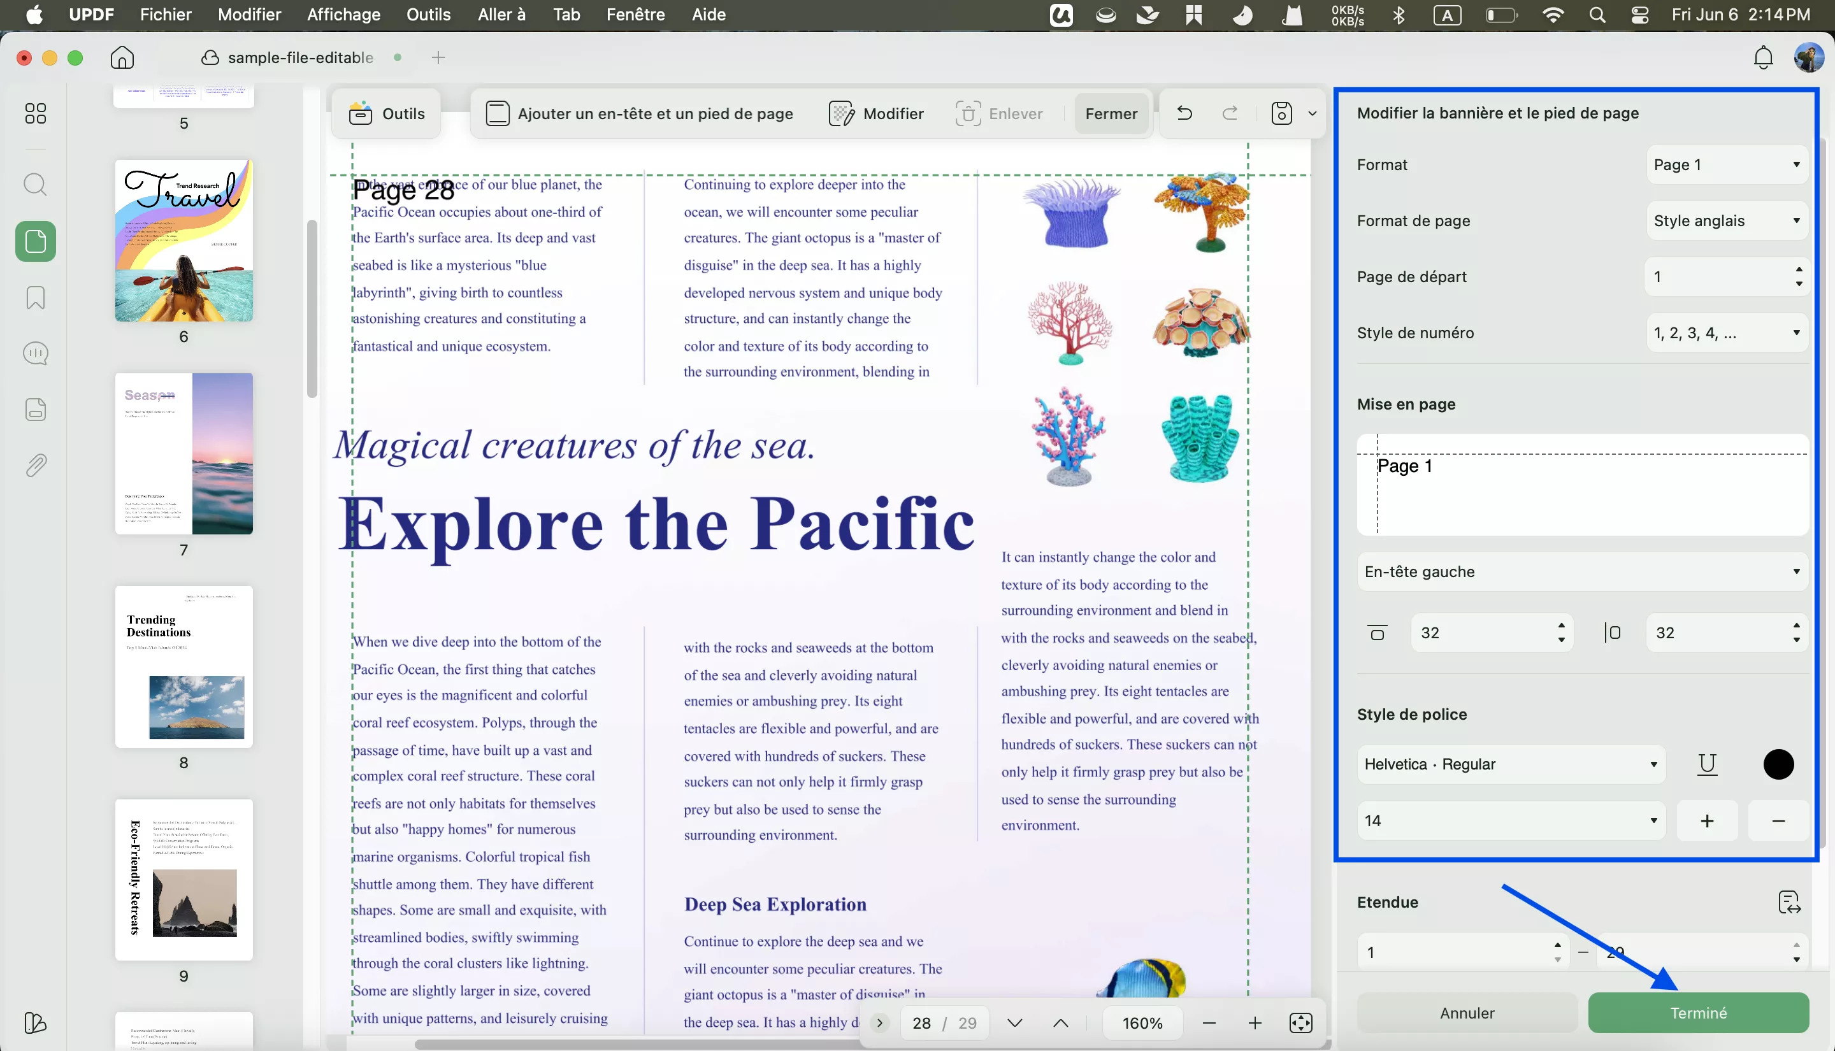Image resolution: width=1835 pixels, height=1051 pixels.
Task: Open macOS Control Center icon
Action: pos(1640,15)
